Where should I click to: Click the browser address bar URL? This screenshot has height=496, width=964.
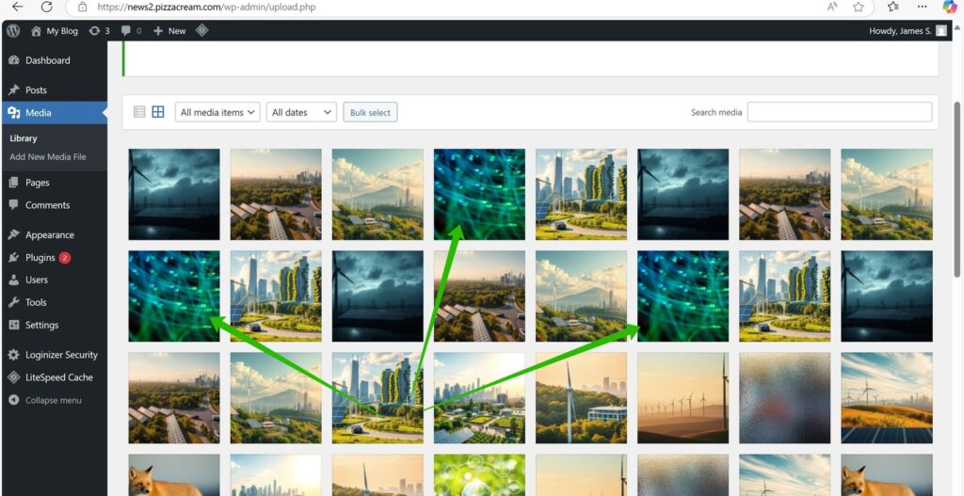coord(206,8)
